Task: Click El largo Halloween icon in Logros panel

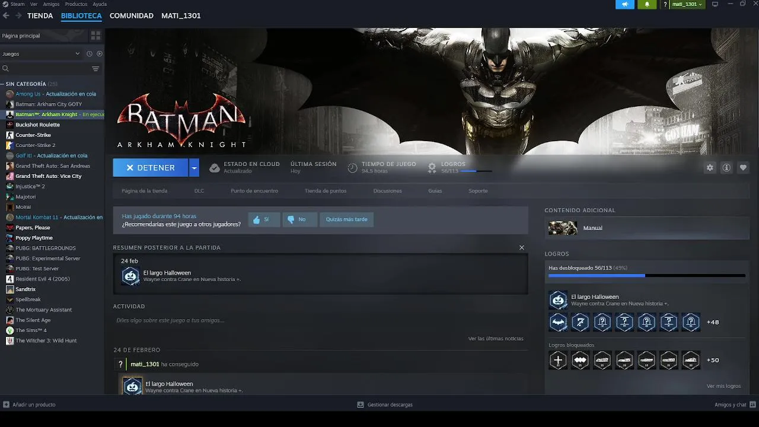Action: point(558,300)
